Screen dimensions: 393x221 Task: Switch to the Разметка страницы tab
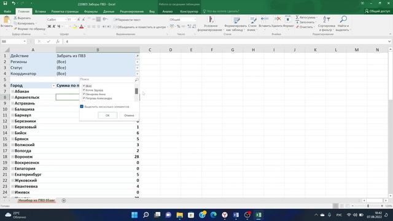[64, 11]
